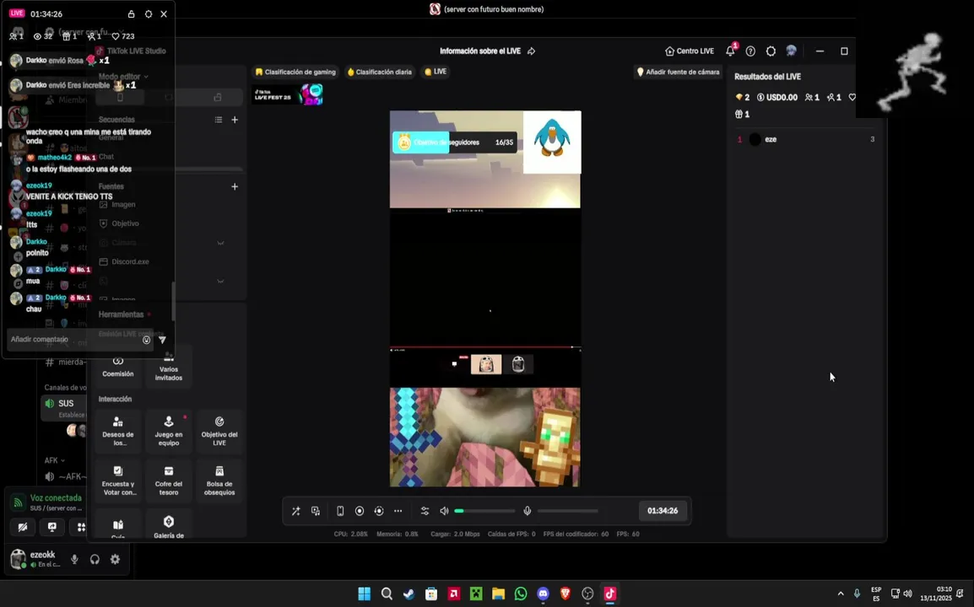Open Objetivo del LIVE tool

coord(219,431)
